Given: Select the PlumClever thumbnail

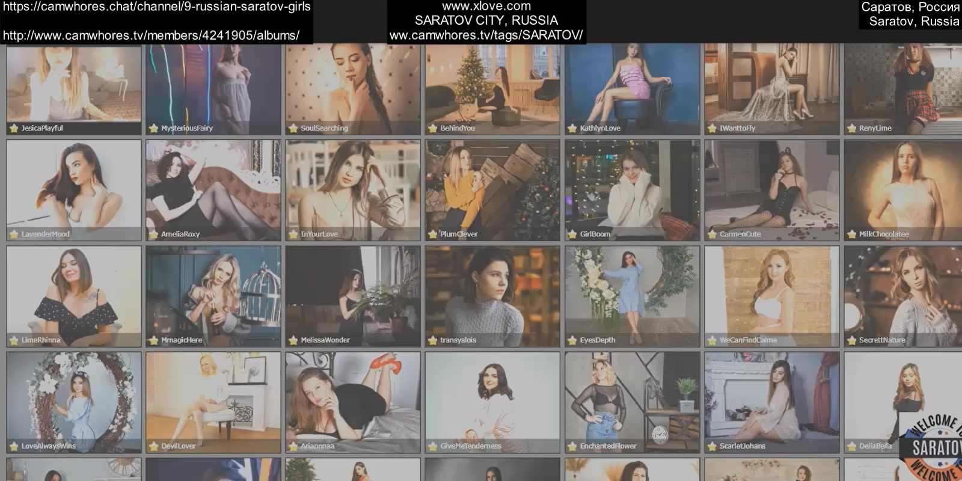Looking at the screenshot, I should pos(492,186).
